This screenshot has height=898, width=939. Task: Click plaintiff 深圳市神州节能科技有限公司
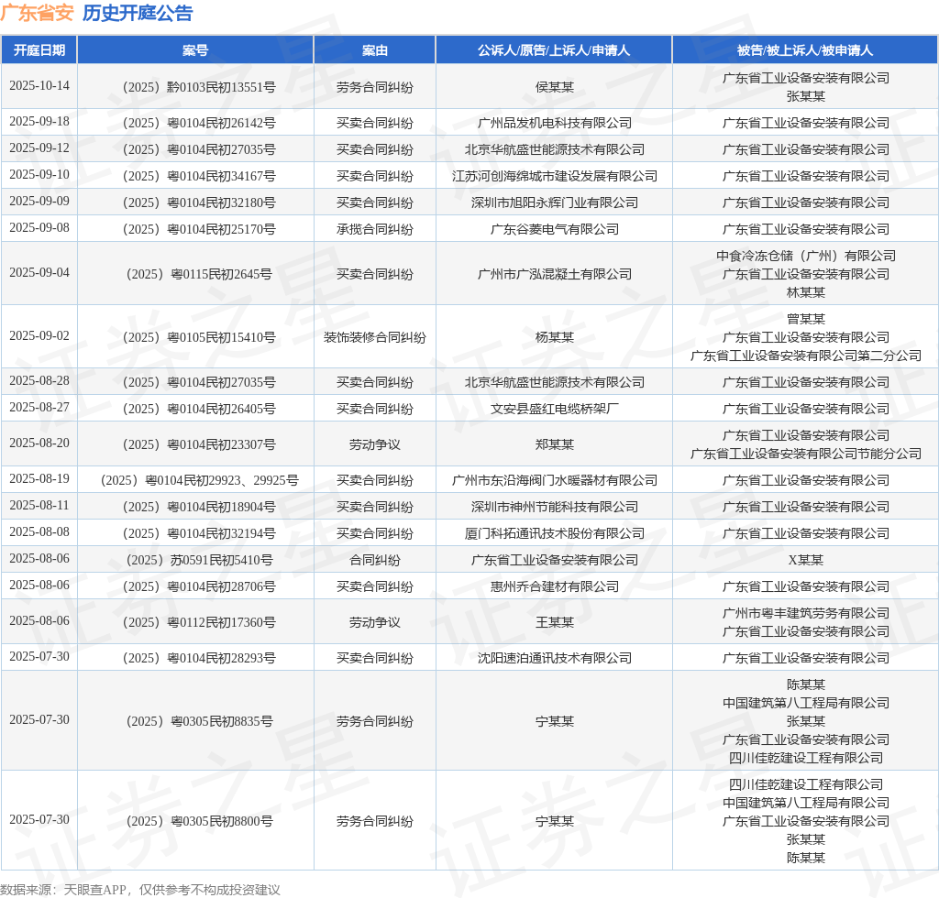pos(555,507)
